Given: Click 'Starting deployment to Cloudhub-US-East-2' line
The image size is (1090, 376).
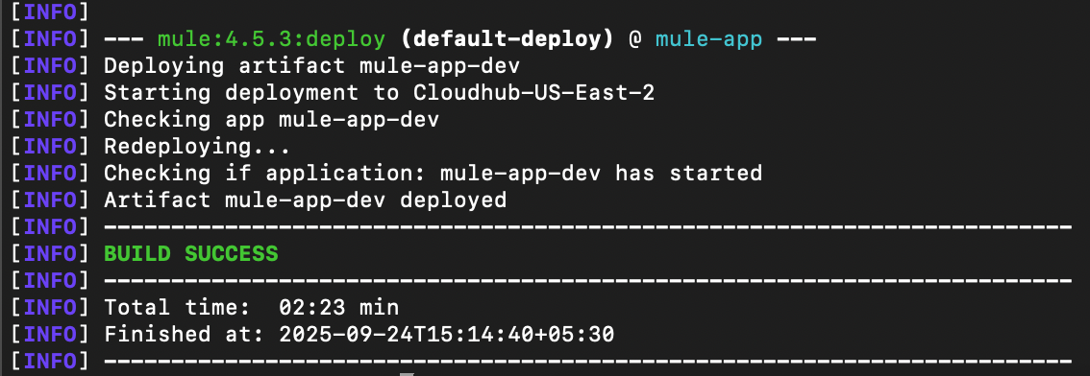Looking at the screenshot, I should click(380, 93).
